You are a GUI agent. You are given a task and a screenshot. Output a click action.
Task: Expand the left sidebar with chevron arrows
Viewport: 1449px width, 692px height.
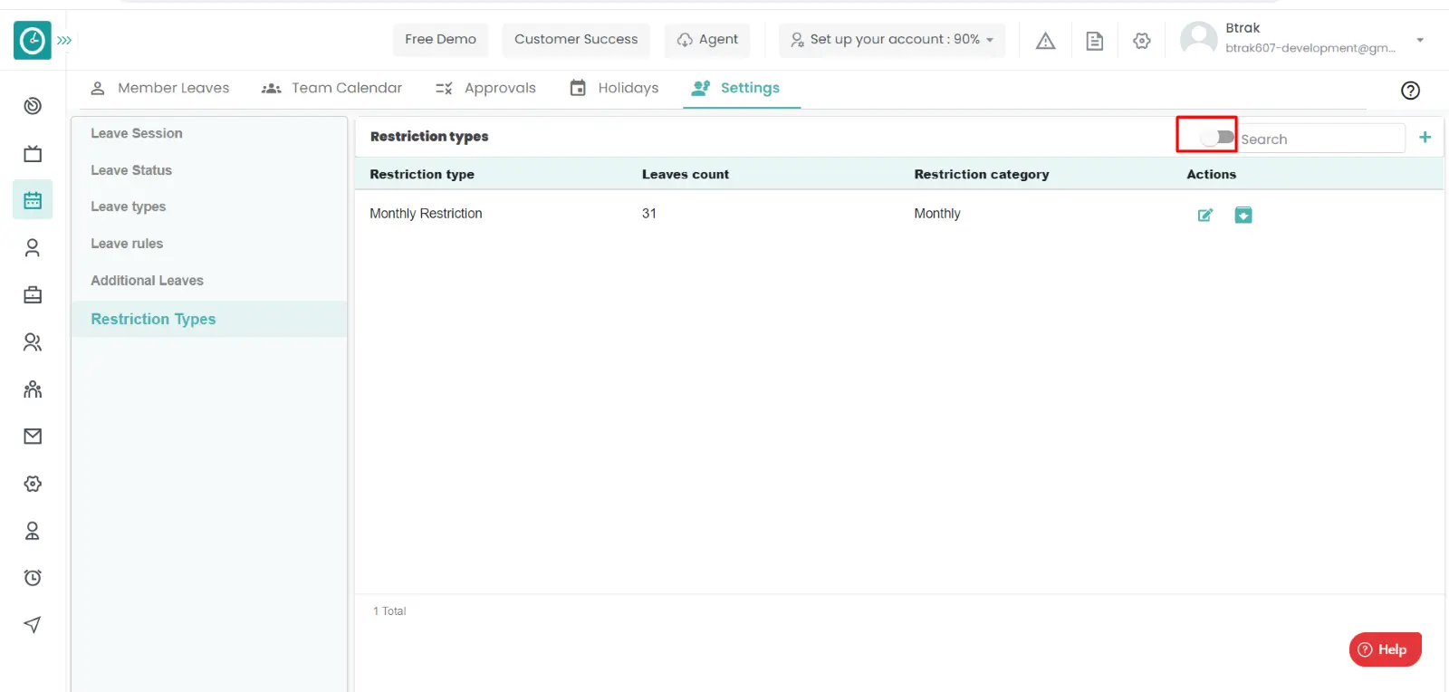(x=64, y=41)
